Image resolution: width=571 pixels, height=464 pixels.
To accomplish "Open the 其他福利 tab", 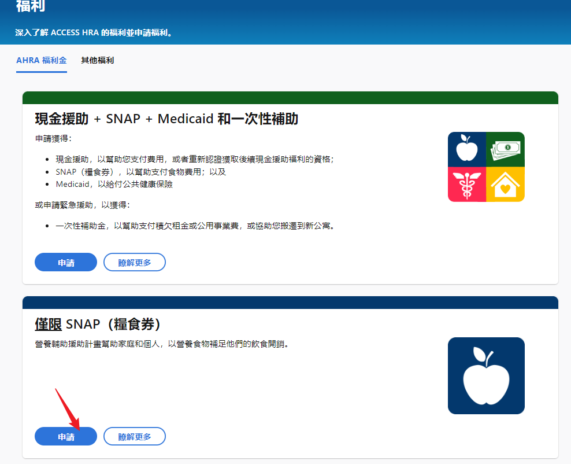I will tap(97, 61).
